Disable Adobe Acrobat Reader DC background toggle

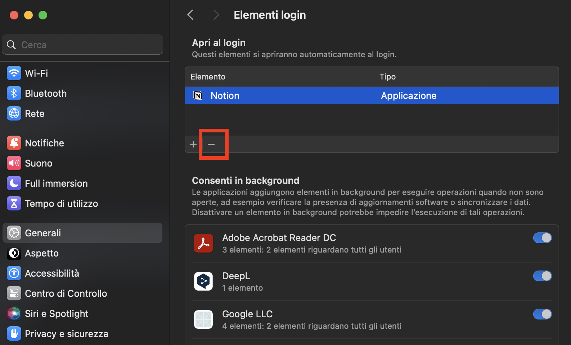point(543,238)
